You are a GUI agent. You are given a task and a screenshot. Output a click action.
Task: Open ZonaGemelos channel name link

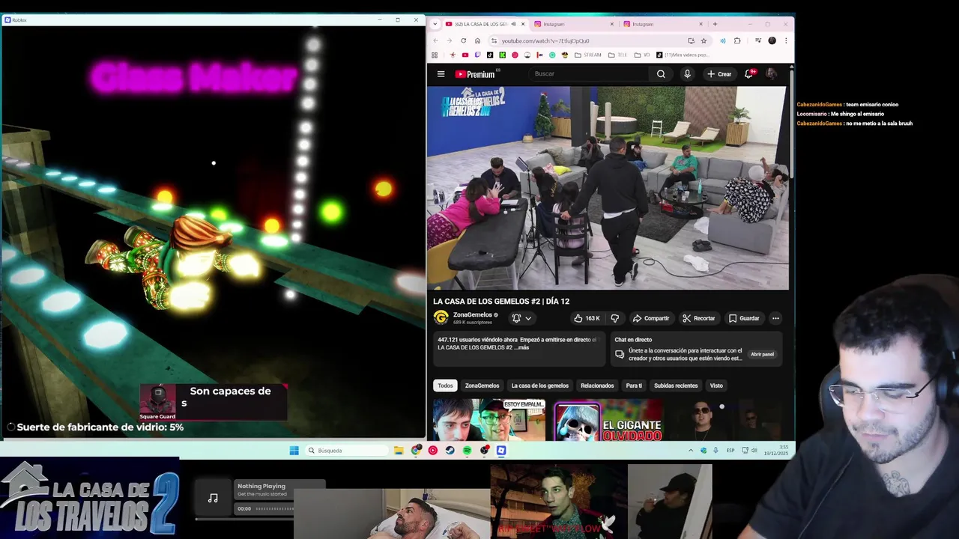tap(473, 315)
